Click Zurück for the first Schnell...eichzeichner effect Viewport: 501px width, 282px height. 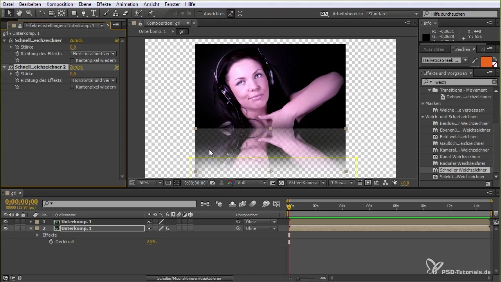pyautogui.click(x=76, y=40)
